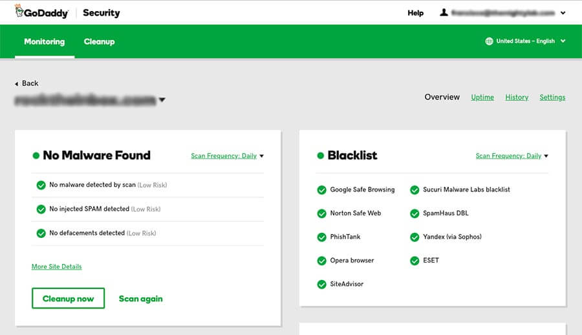Image resolution: width=582 pixels, height=335 pixels.
Task: Open More Site Details link
Action: [56, 266]
